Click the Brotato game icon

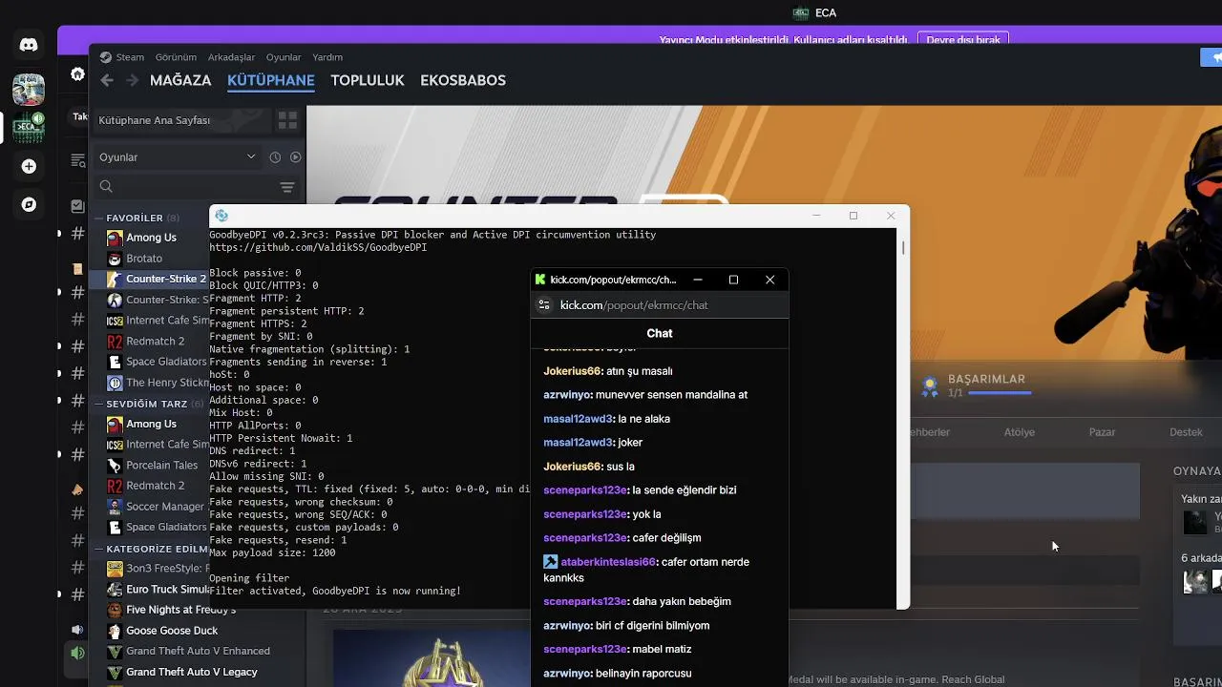[x=115, y=259]
